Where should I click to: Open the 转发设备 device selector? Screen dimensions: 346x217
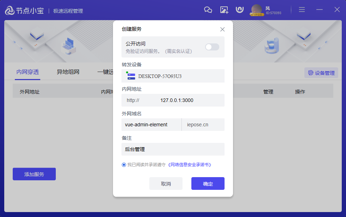click(173, 75)
